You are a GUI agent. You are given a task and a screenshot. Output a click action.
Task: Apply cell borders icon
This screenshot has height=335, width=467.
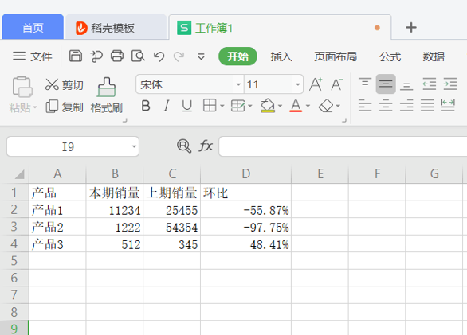point(210,105)
